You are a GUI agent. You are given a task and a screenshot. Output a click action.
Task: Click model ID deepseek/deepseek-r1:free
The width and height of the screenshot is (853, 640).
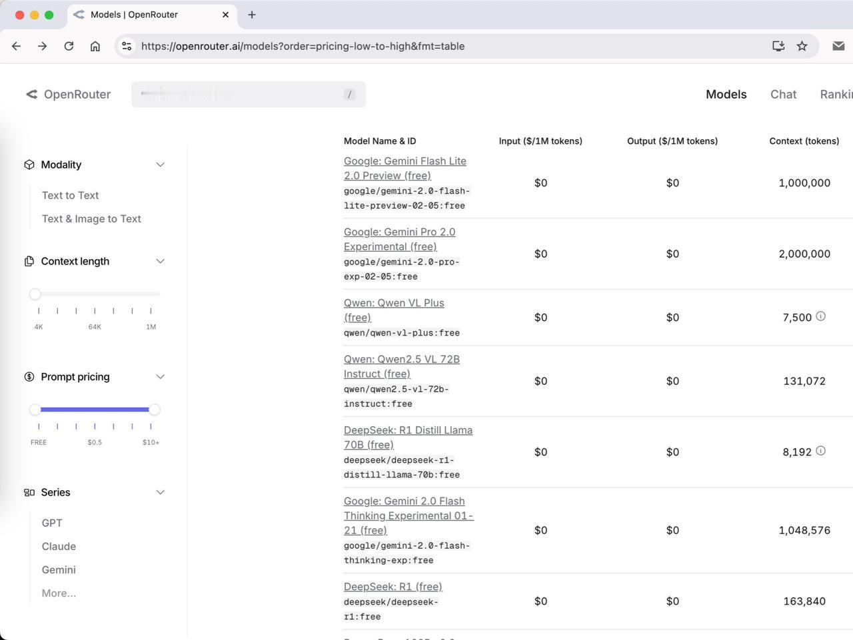coord(391,609)
